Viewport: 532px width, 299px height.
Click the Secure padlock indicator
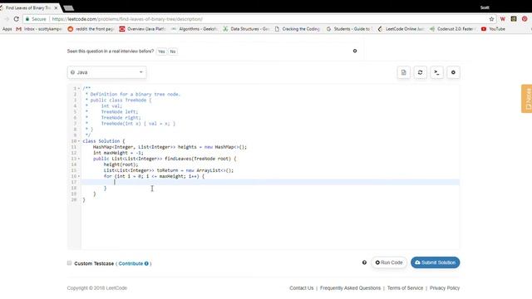36,19
